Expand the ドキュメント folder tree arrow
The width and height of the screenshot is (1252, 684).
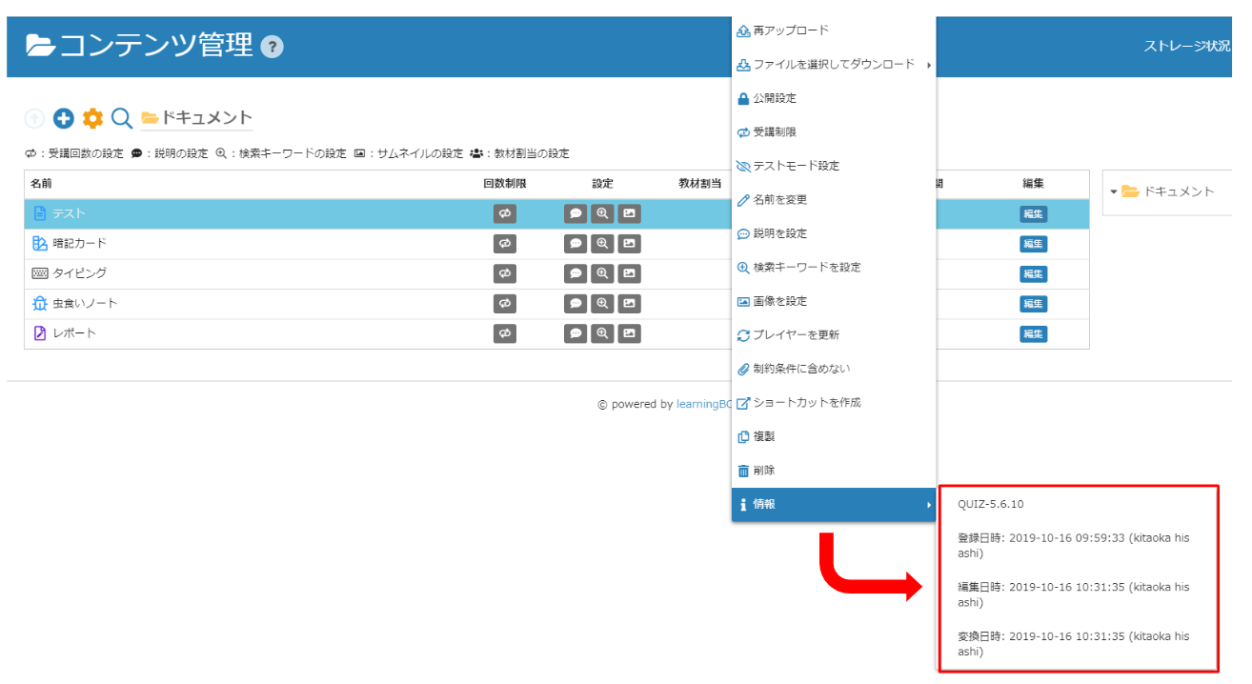1113,191
